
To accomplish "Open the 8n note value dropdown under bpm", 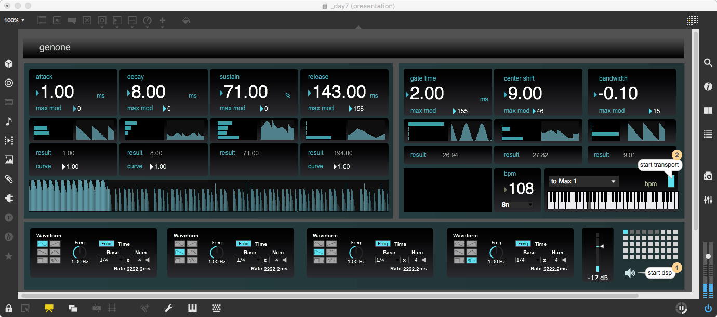I will pyautogui.click(x=517, y=205).
